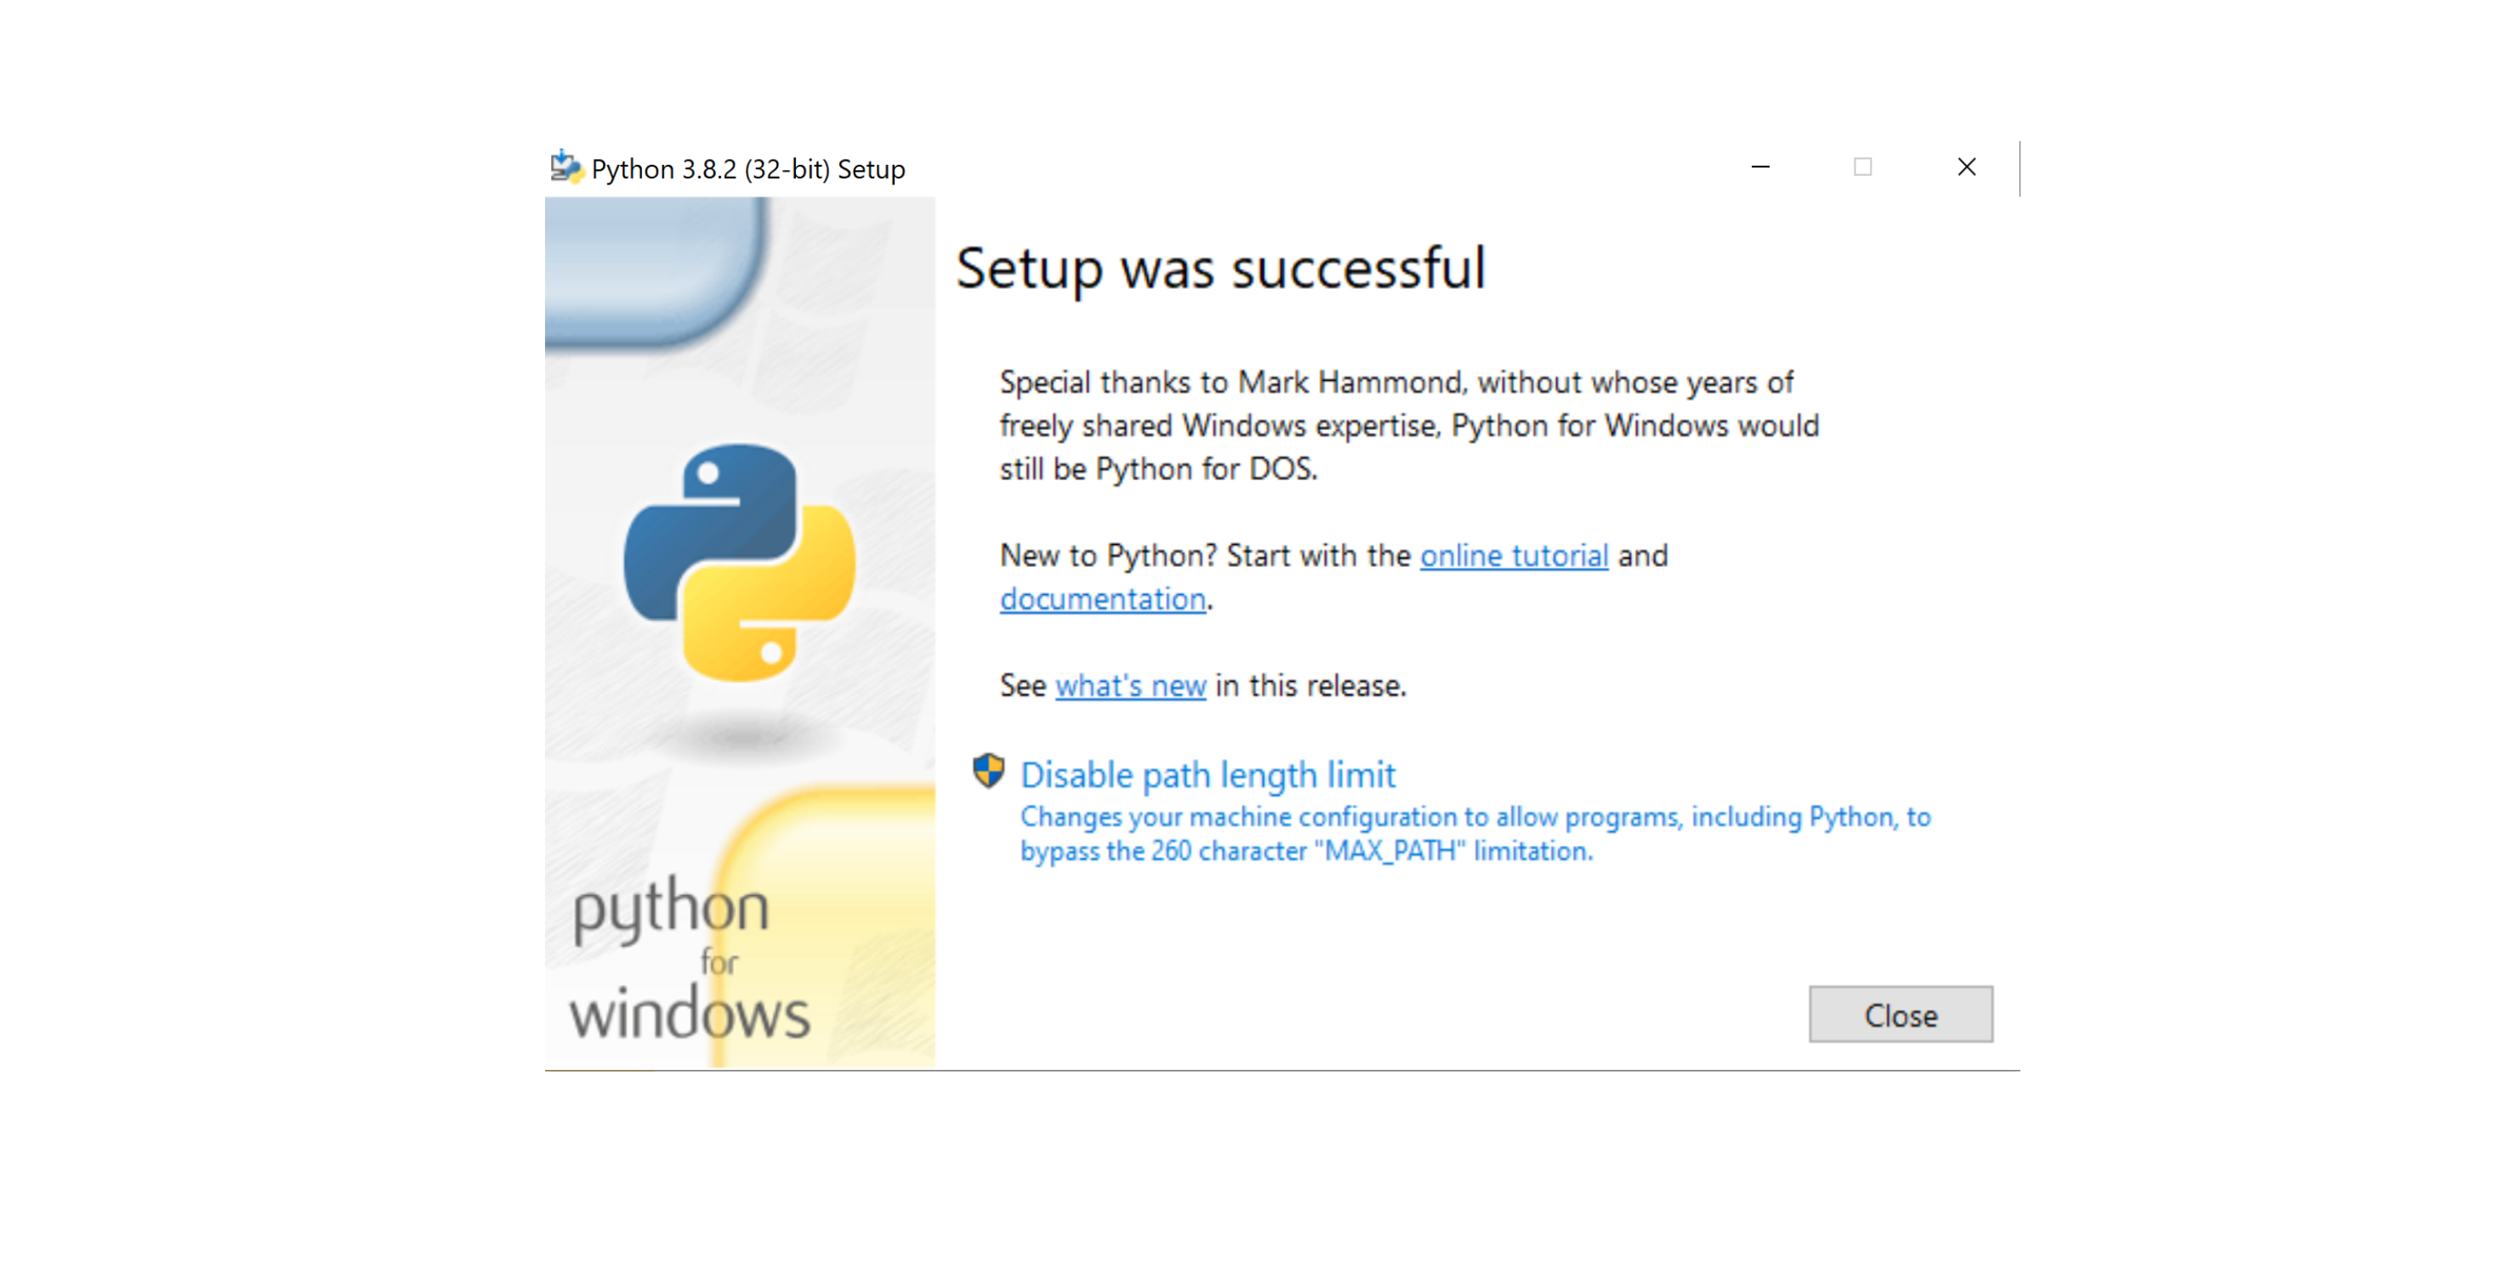2500x1275 pixels.
Task: Click the disabled maximize button
Action: point(1861,167)
